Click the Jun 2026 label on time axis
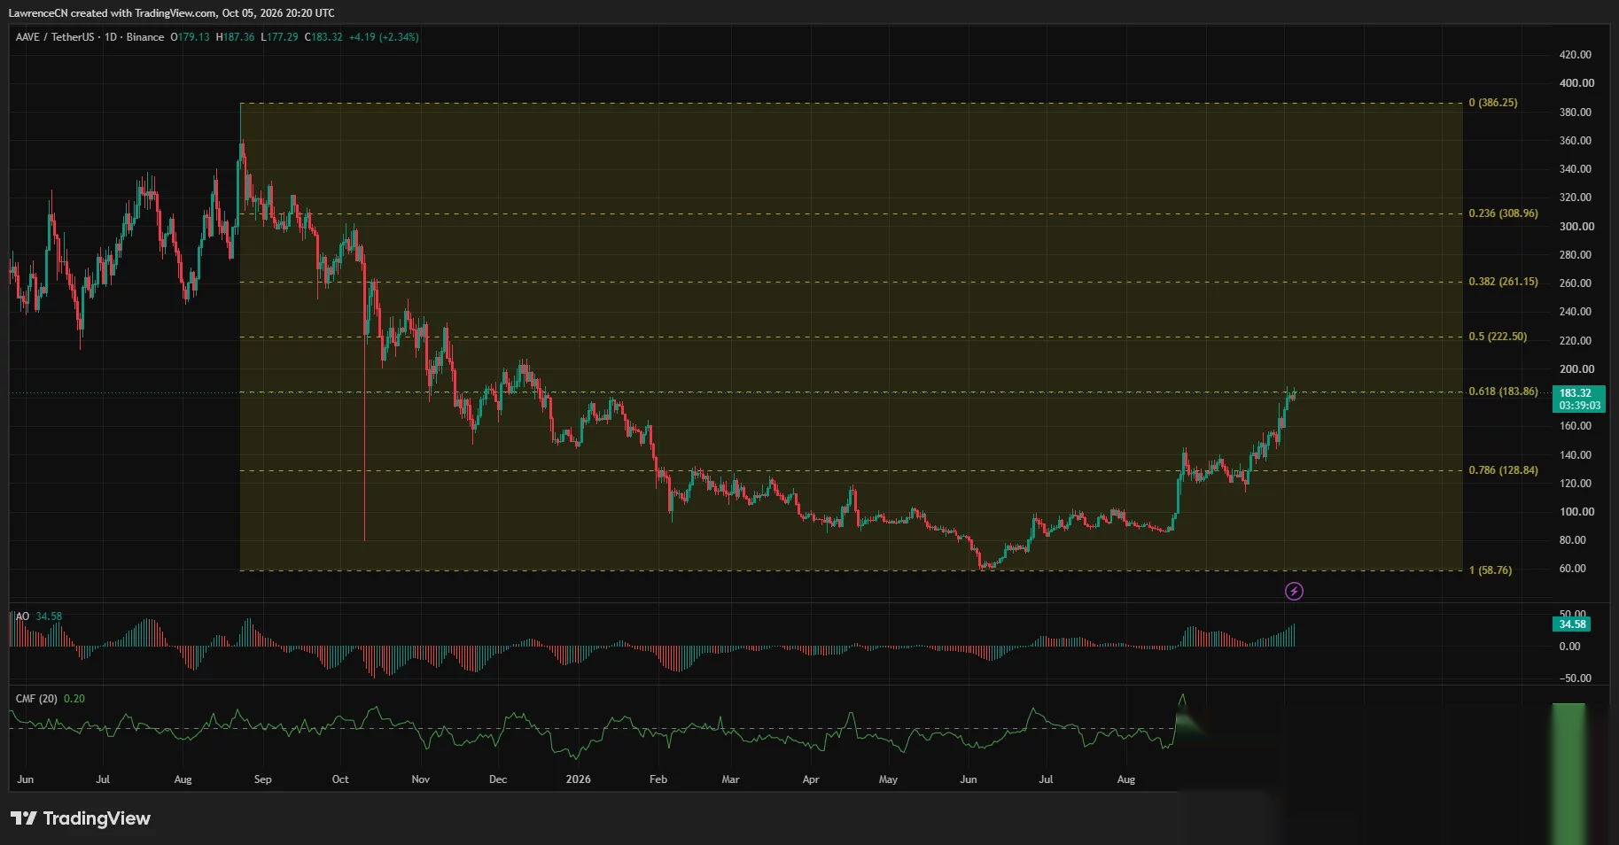 pyautogui.click(x=969, y=779)
